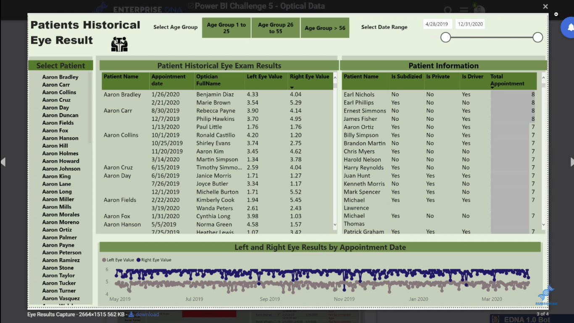
Task: Click exam results scrollbar up arrow
Action: (x=335, y=78)
